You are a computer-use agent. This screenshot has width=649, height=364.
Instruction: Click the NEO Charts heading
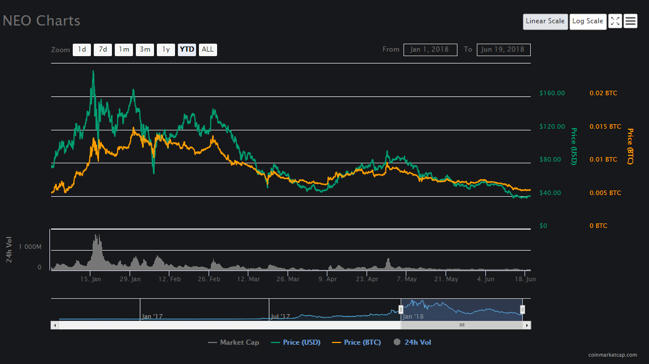pos(41,20)
